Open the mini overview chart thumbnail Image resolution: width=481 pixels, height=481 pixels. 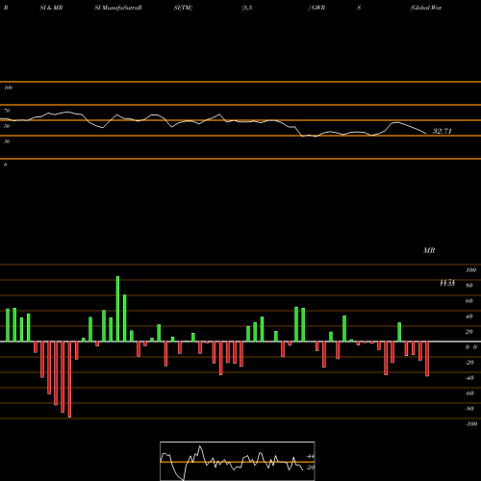238,461
